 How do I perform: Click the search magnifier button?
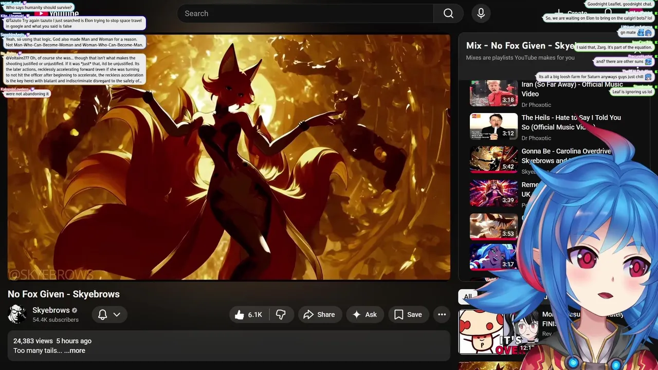point(448,13)
